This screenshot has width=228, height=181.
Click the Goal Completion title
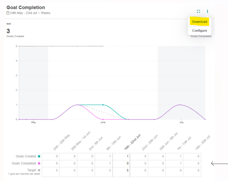point(26,7)
